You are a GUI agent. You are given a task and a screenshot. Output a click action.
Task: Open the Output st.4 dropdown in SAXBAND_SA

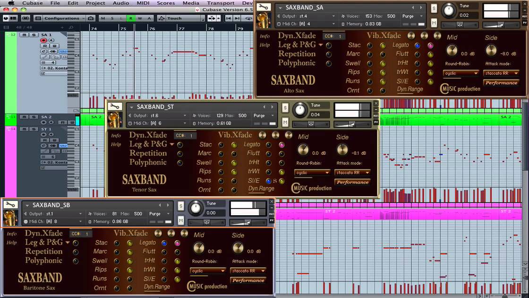tap(306, 16)
